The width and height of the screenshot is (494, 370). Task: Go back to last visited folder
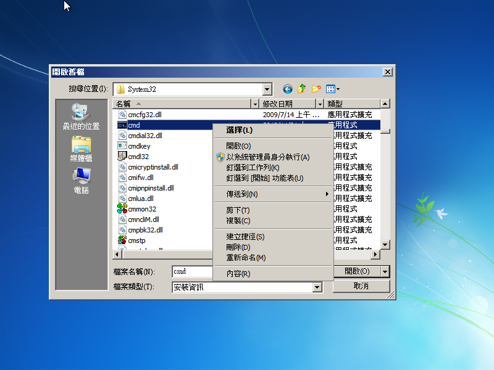tap(287, 89)
